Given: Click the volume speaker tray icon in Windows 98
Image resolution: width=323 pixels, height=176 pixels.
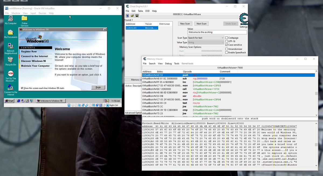Looking at the screenshot, I should click(108, 101).
